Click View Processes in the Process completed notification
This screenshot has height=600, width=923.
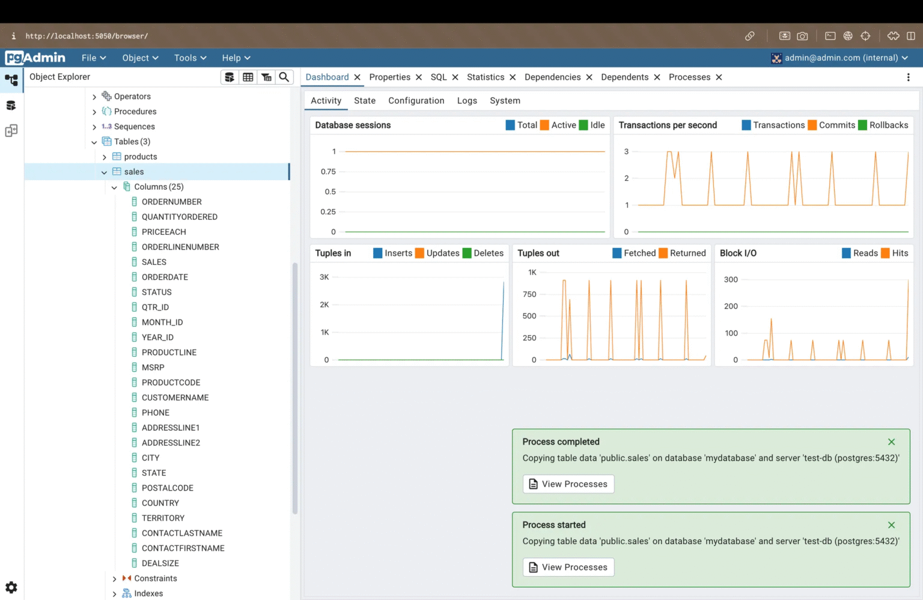click(567, 483)
